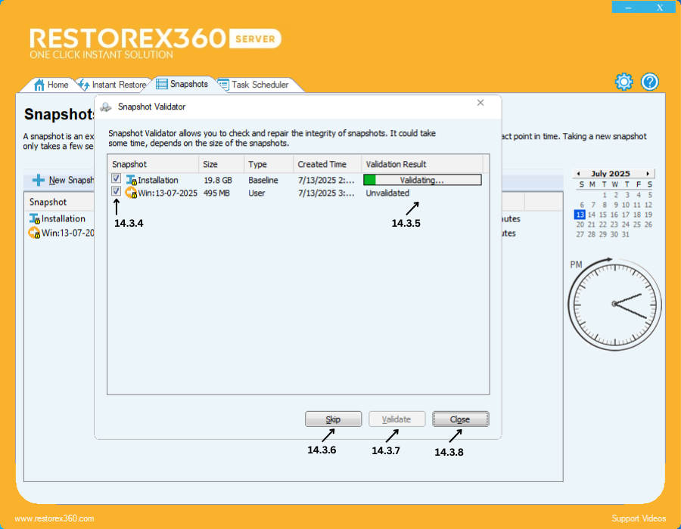The width and height of the screenshot is (681, 529).
Task: Click the Snapshots tab list icon
Action: tap(162, 84)
